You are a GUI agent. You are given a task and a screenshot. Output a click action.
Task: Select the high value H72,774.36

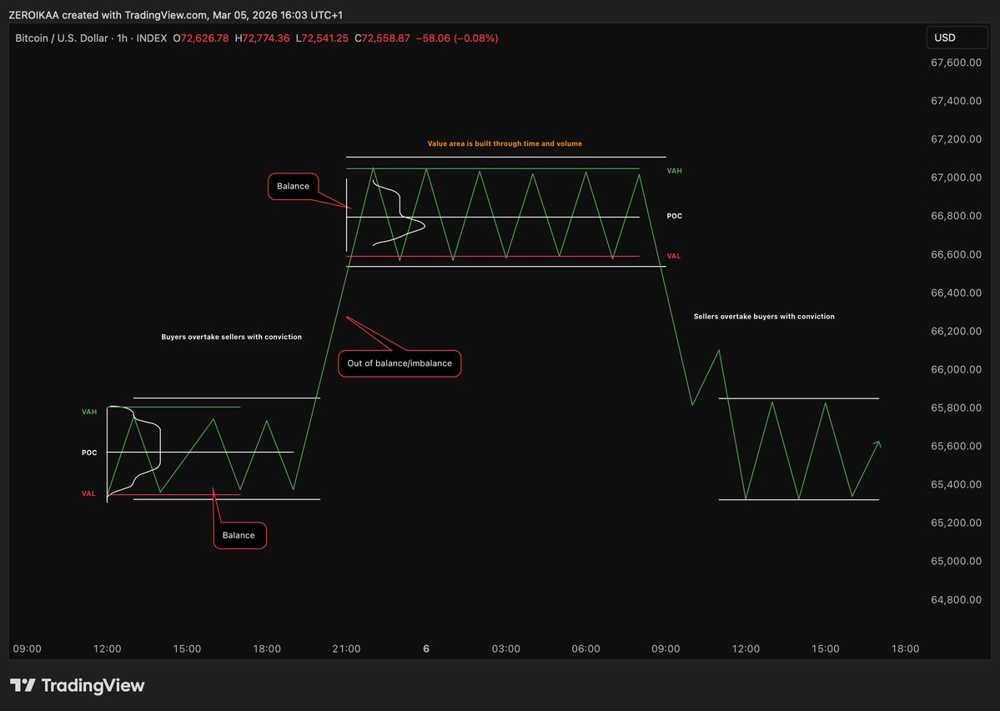pyautogui.click(x=262, y=38)
